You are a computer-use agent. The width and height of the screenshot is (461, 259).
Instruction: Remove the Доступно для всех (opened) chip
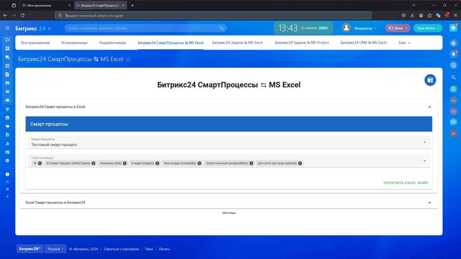click(x=300, y=163)
